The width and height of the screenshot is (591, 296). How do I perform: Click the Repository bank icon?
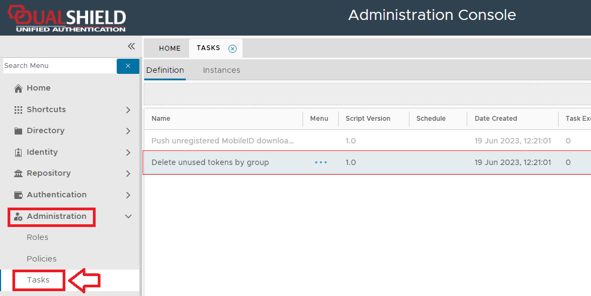[18, 174]
